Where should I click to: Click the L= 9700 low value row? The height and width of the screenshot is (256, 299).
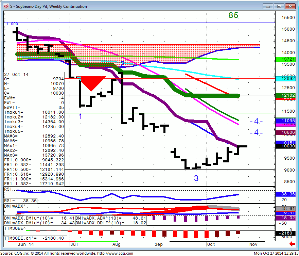coord(34,89)
